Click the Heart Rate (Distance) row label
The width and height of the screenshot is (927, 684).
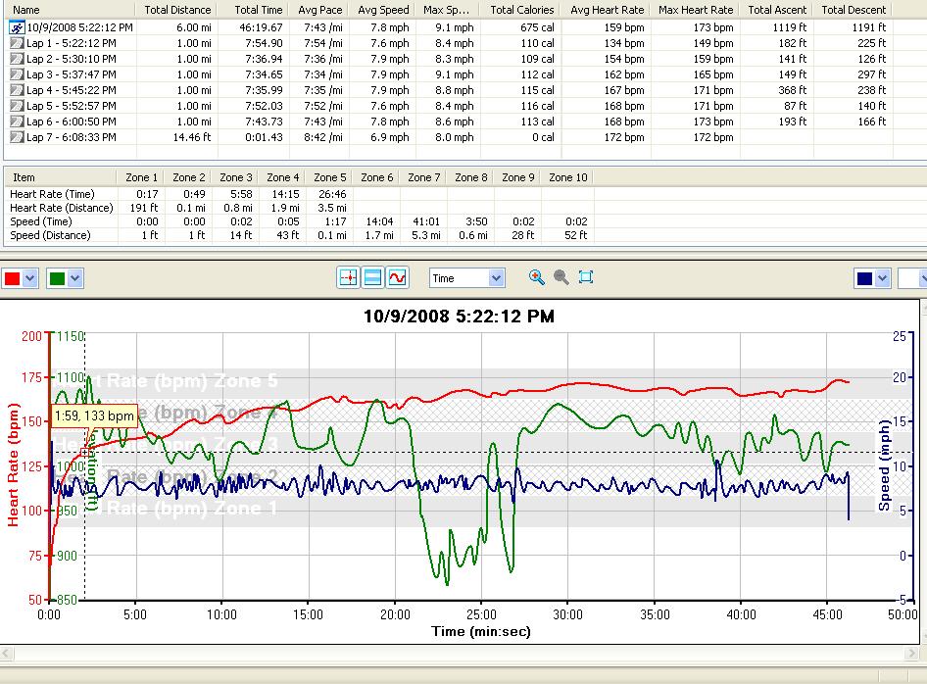pyautogui.click(x=62, y=208)
